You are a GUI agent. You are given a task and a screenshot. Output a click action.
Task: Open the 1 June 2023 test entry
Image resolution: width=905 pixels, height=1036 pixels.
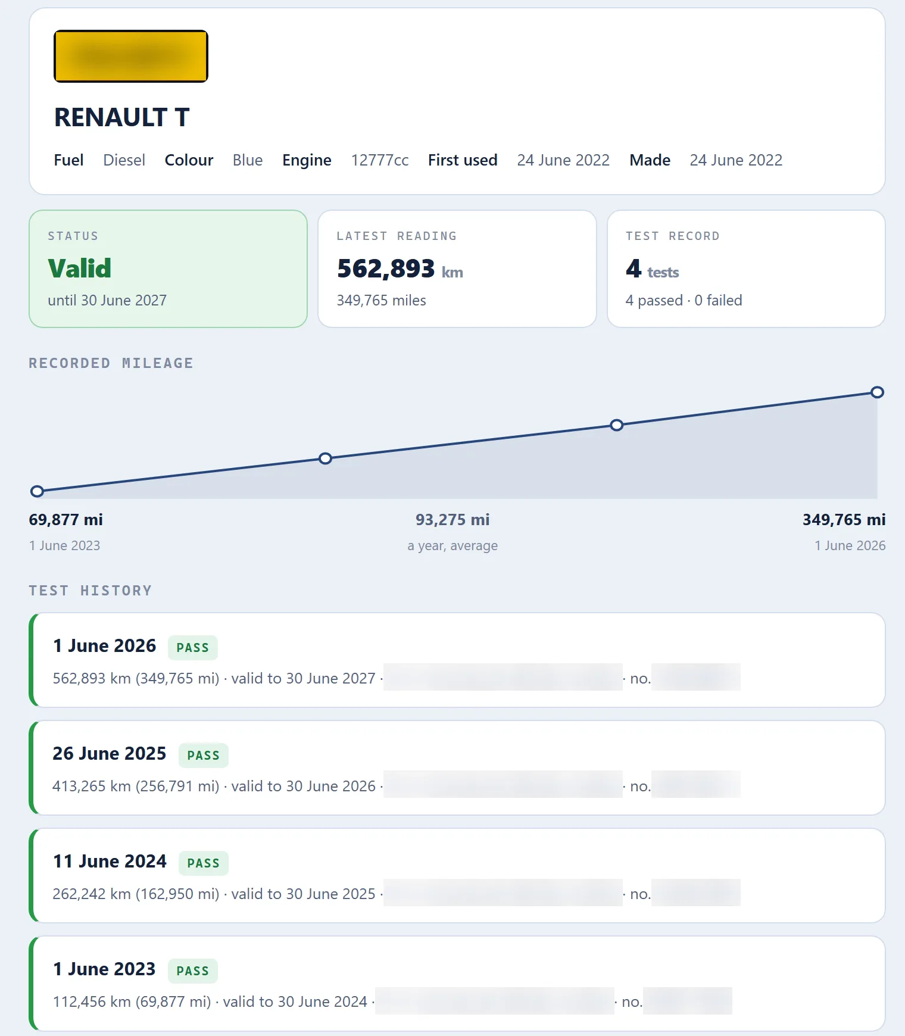(x=457, y=983)
